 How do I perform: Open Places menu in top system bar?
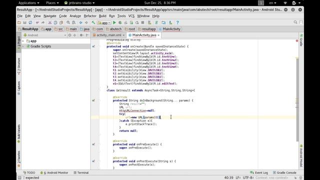point(52,3)
